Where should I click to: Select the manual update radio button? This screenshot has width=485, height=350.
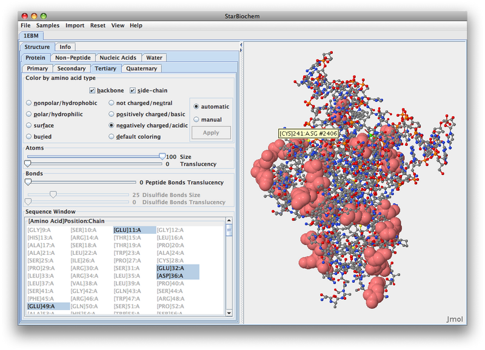(196, 119)
